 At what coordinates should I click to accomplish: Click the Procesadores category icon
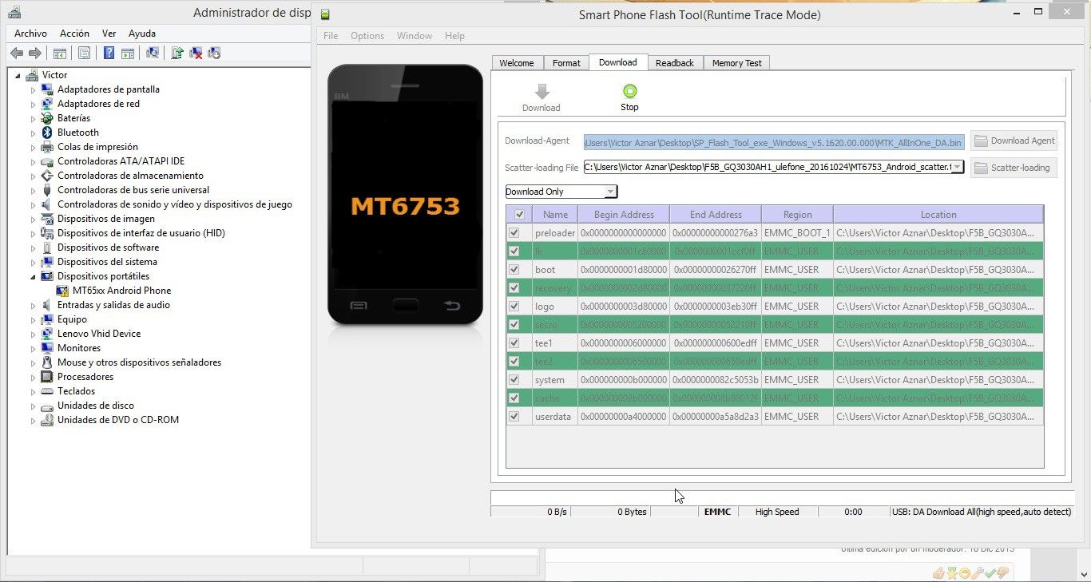pyautogui.click(x=47, y=377)
